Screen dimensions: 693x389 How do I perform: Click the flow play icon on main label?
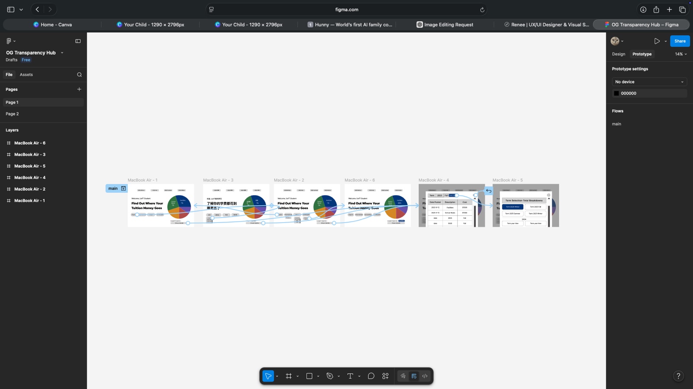[x=123, y=188]
